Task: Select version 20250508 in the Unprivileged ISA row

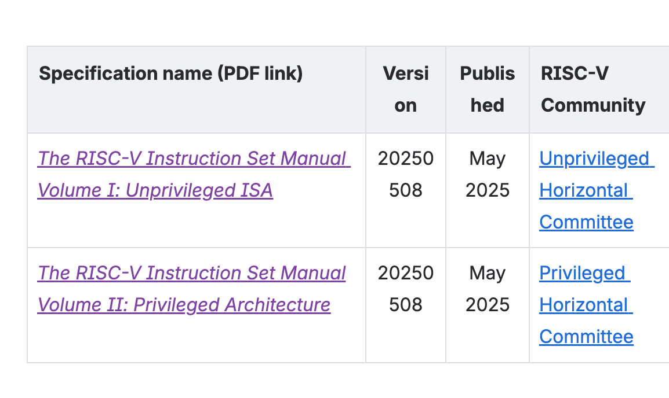Action: (406, 175)
